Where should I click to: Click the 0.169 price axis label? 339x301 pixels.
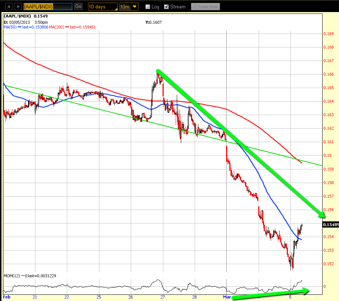pos(328,34)
